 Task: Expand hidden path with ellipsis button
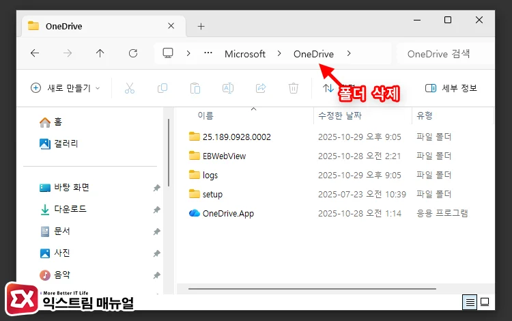point(208,53)
